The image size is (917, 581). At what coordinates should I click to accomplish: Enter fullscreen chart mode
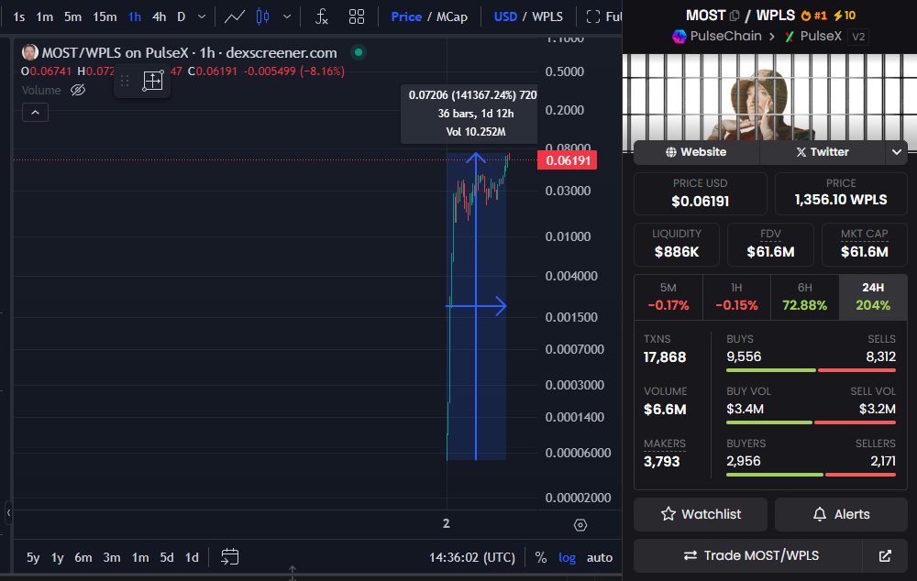pos(595,16)
